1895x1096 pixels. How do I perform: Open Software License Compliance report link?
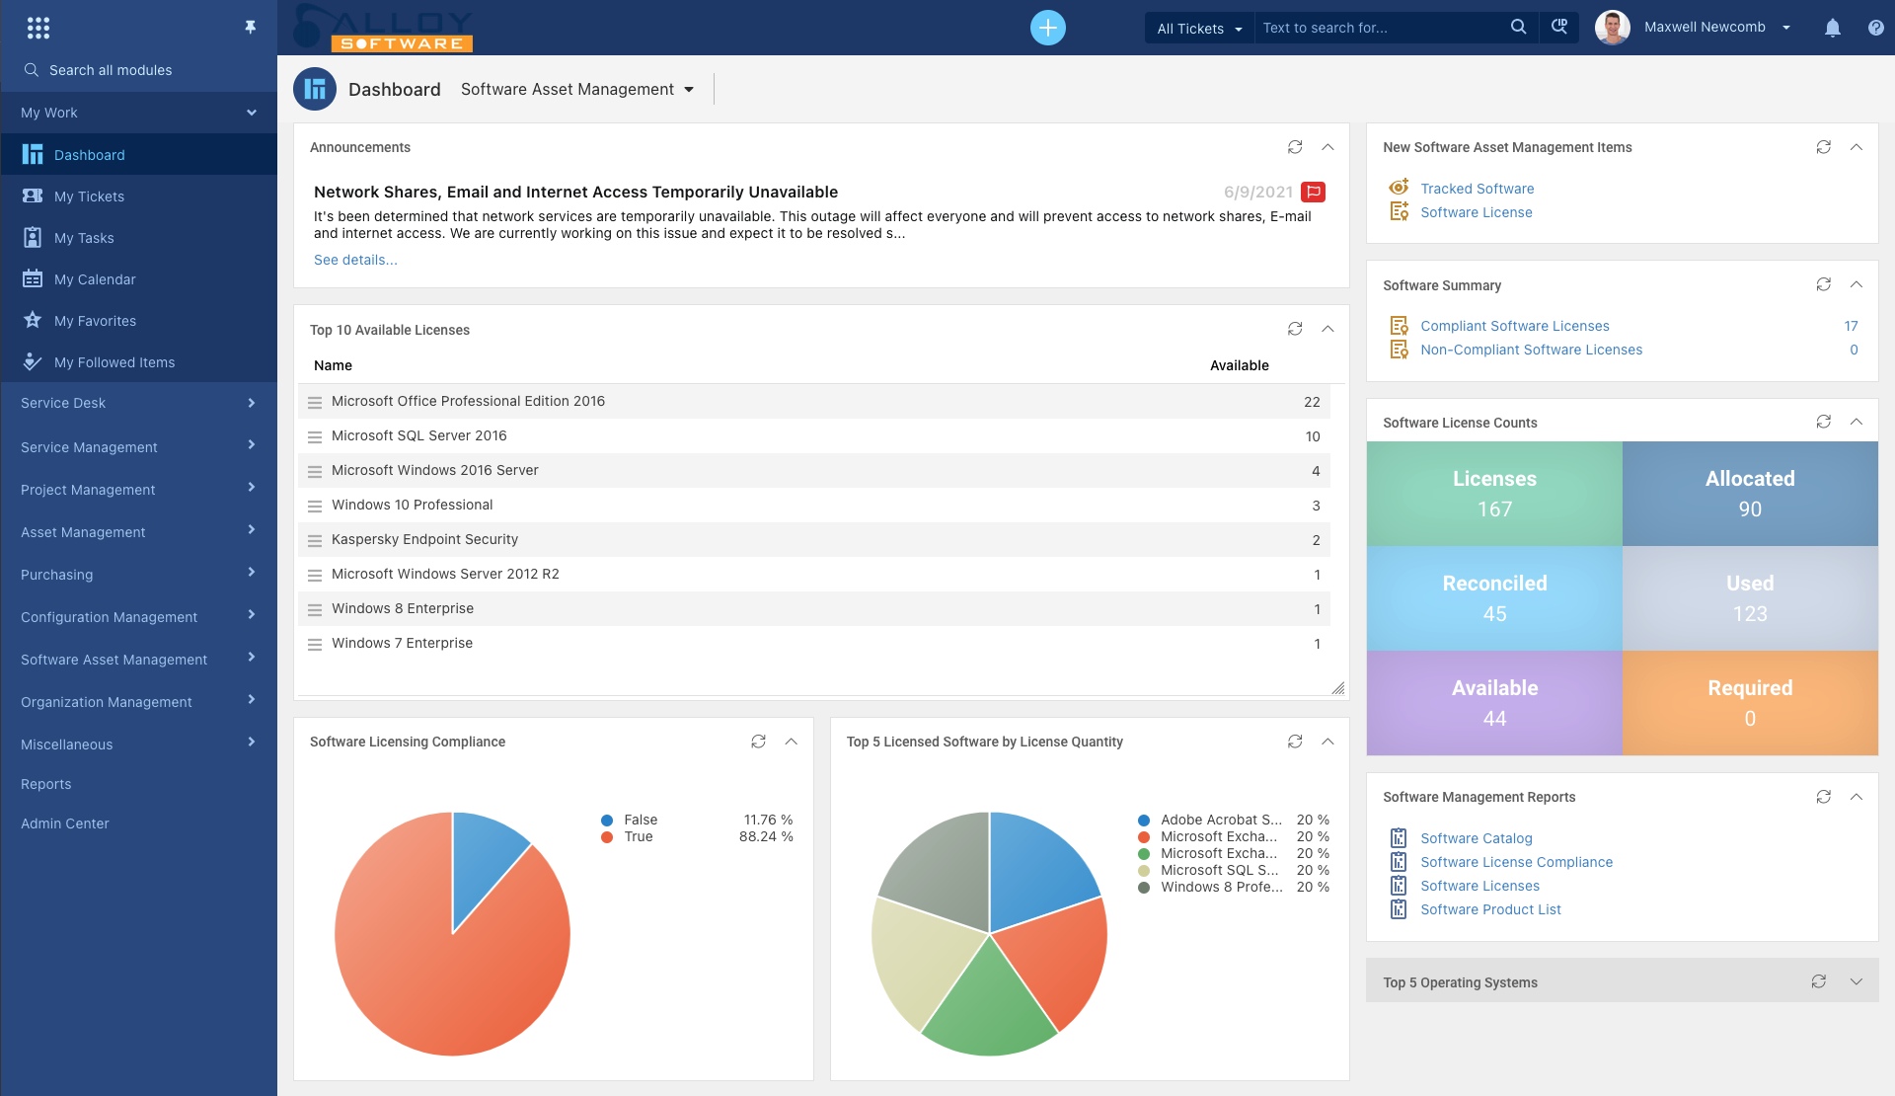tap(1517, 861)
